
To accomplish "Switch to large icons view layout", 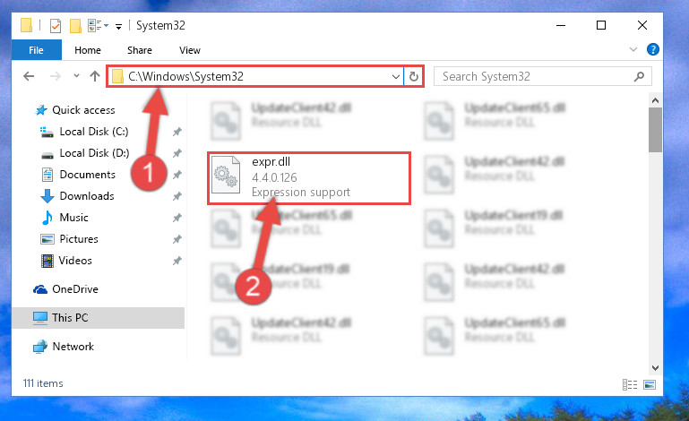I will pos(650,384).
